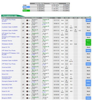Click dark stats icon in Olimpiadi Tennis row

27,41
